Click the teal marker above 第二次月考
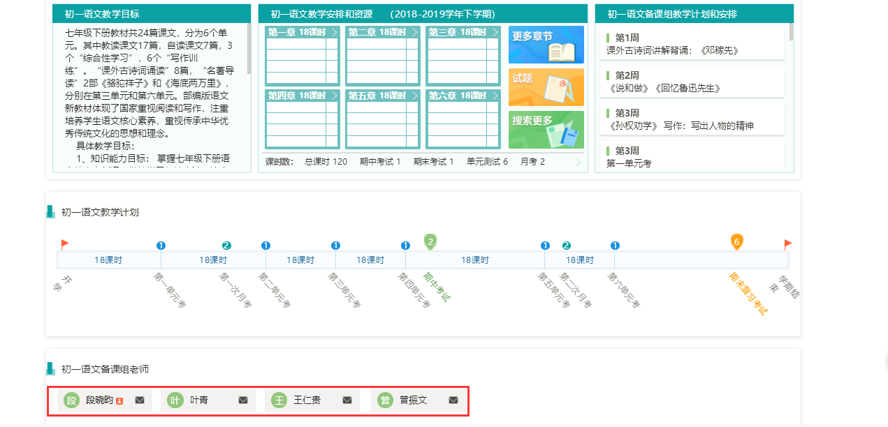Viewport: 888px width, 427px height. click(567, 246)
